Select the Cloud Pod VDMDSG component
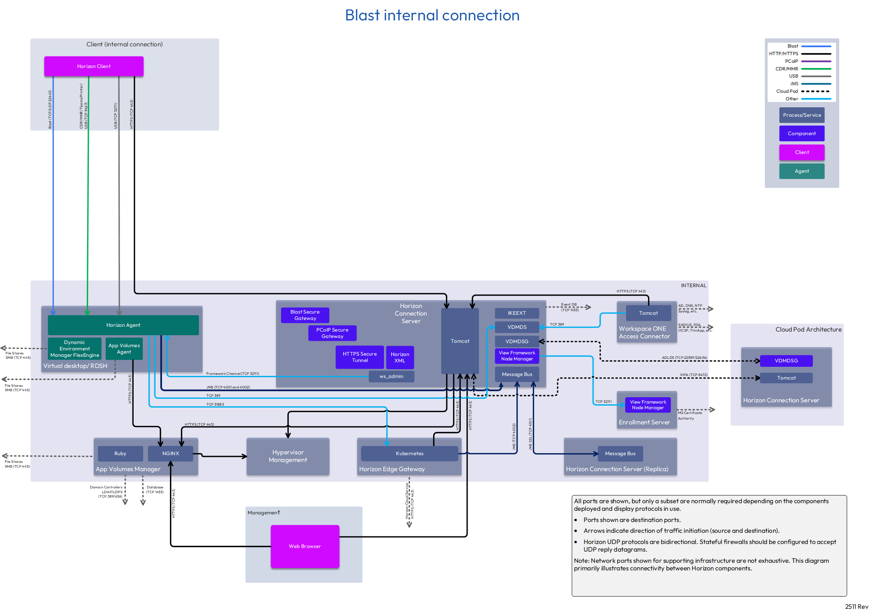The image size is (872, 614). pyautogui.click(x=786, y=360)
